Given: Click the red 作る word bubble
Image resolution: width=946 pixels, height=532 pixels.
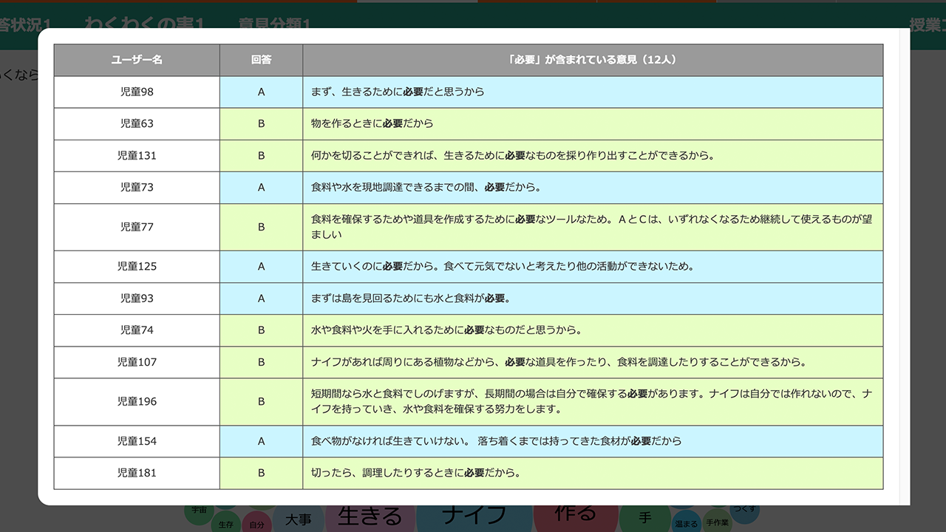Looking at the screenshot, I should tap(575, 513).
